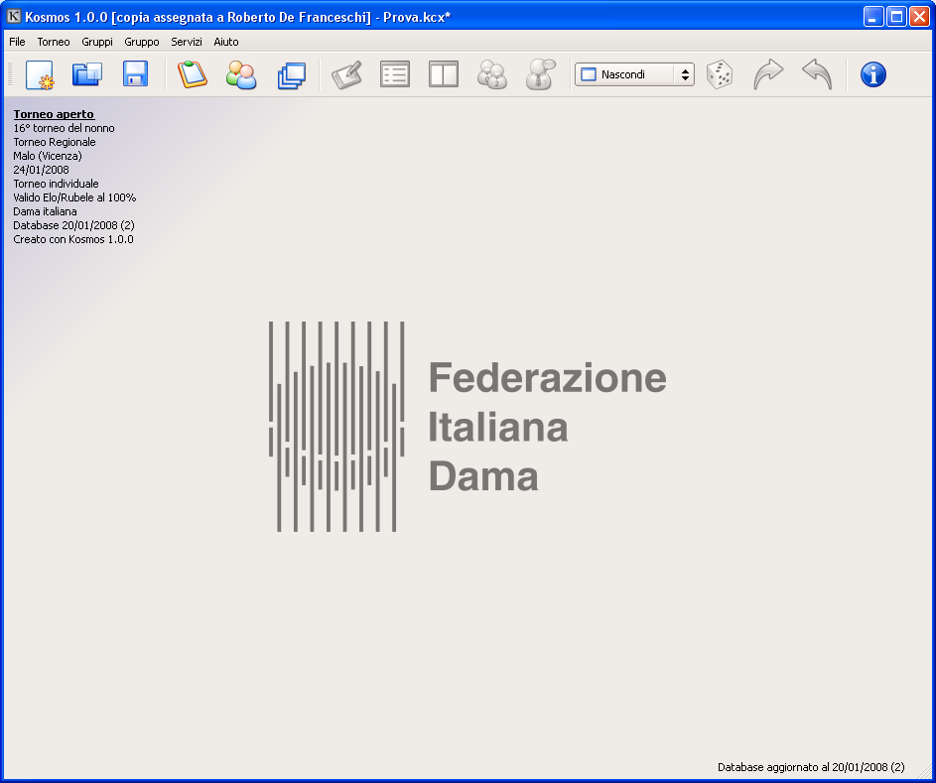Click the grayed numbered players icon
The width and height of the screenshot is (936, 783).
click(x=492, y=74)
